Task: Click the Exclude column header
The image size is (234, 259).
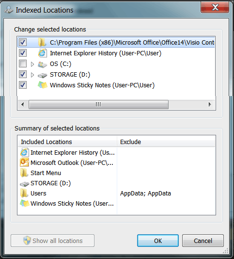Action: pyautogui.click(x=166, y=142)
